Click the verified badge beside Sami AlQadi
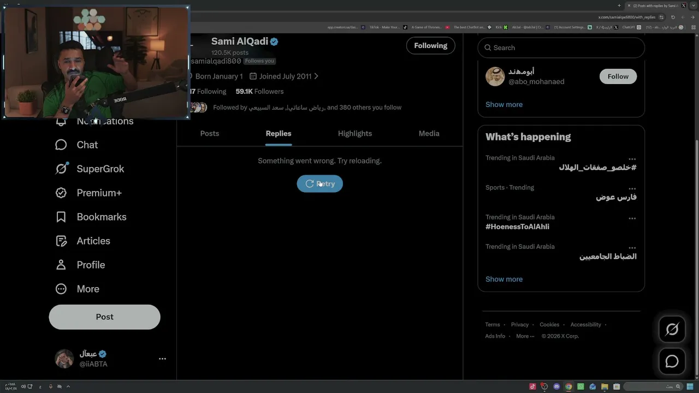This screenshot has height=393, width=699. click(274, 41)
